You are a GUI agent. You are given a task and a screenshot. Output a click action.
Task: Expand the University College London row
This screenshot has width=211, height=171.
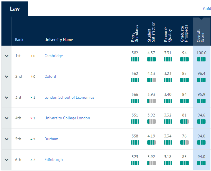pyautogui.click(x=7, y=118)
